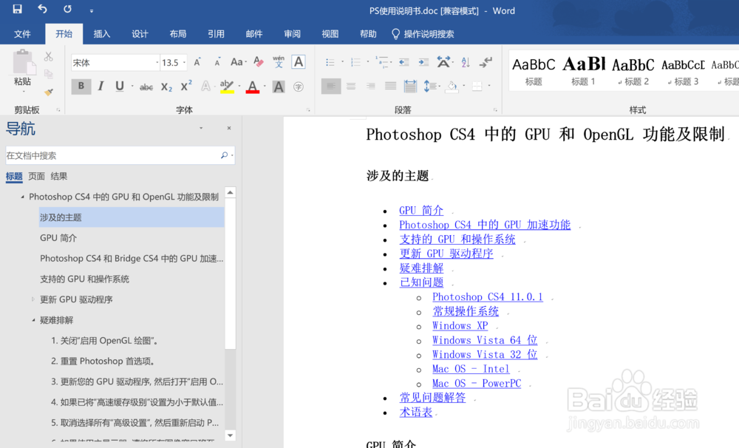Image resolution: width=739 pixels, height=448 pixels.
Task: Toggle left paragraph alignment
Action: (x=331, y=86)
